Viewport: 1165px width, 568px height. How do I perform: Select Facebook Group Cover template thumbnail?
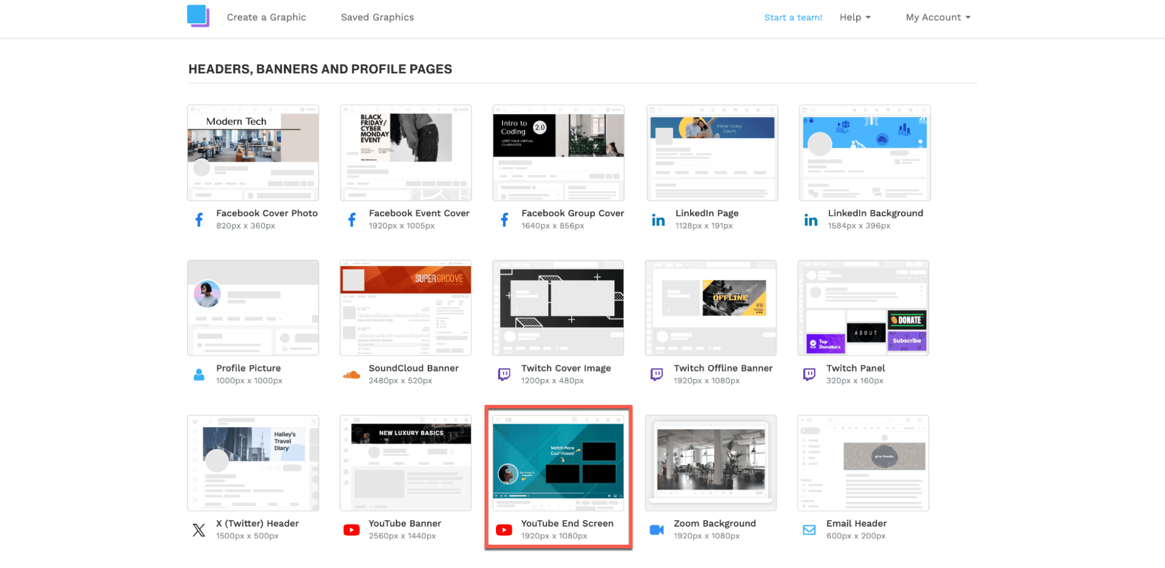coord(558,153)
